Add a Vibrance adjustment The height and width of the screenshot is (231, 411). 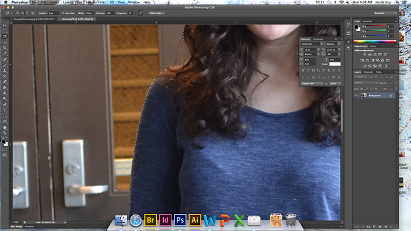pyautogui.click(x=385, y=55)
